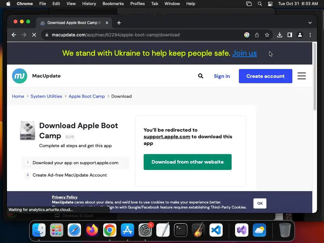Open the Chrome application menu
This screenshot has width=324, height=243.
[25, 4]
